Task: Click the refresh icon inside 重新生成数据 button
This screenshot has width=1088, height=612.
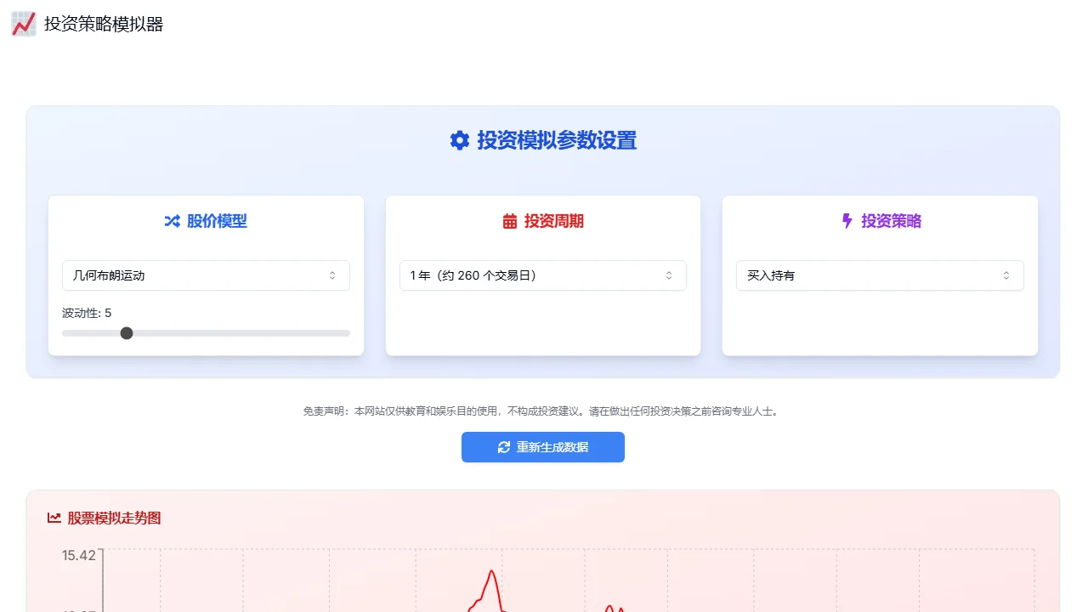Action: click(x=503, y=447)
